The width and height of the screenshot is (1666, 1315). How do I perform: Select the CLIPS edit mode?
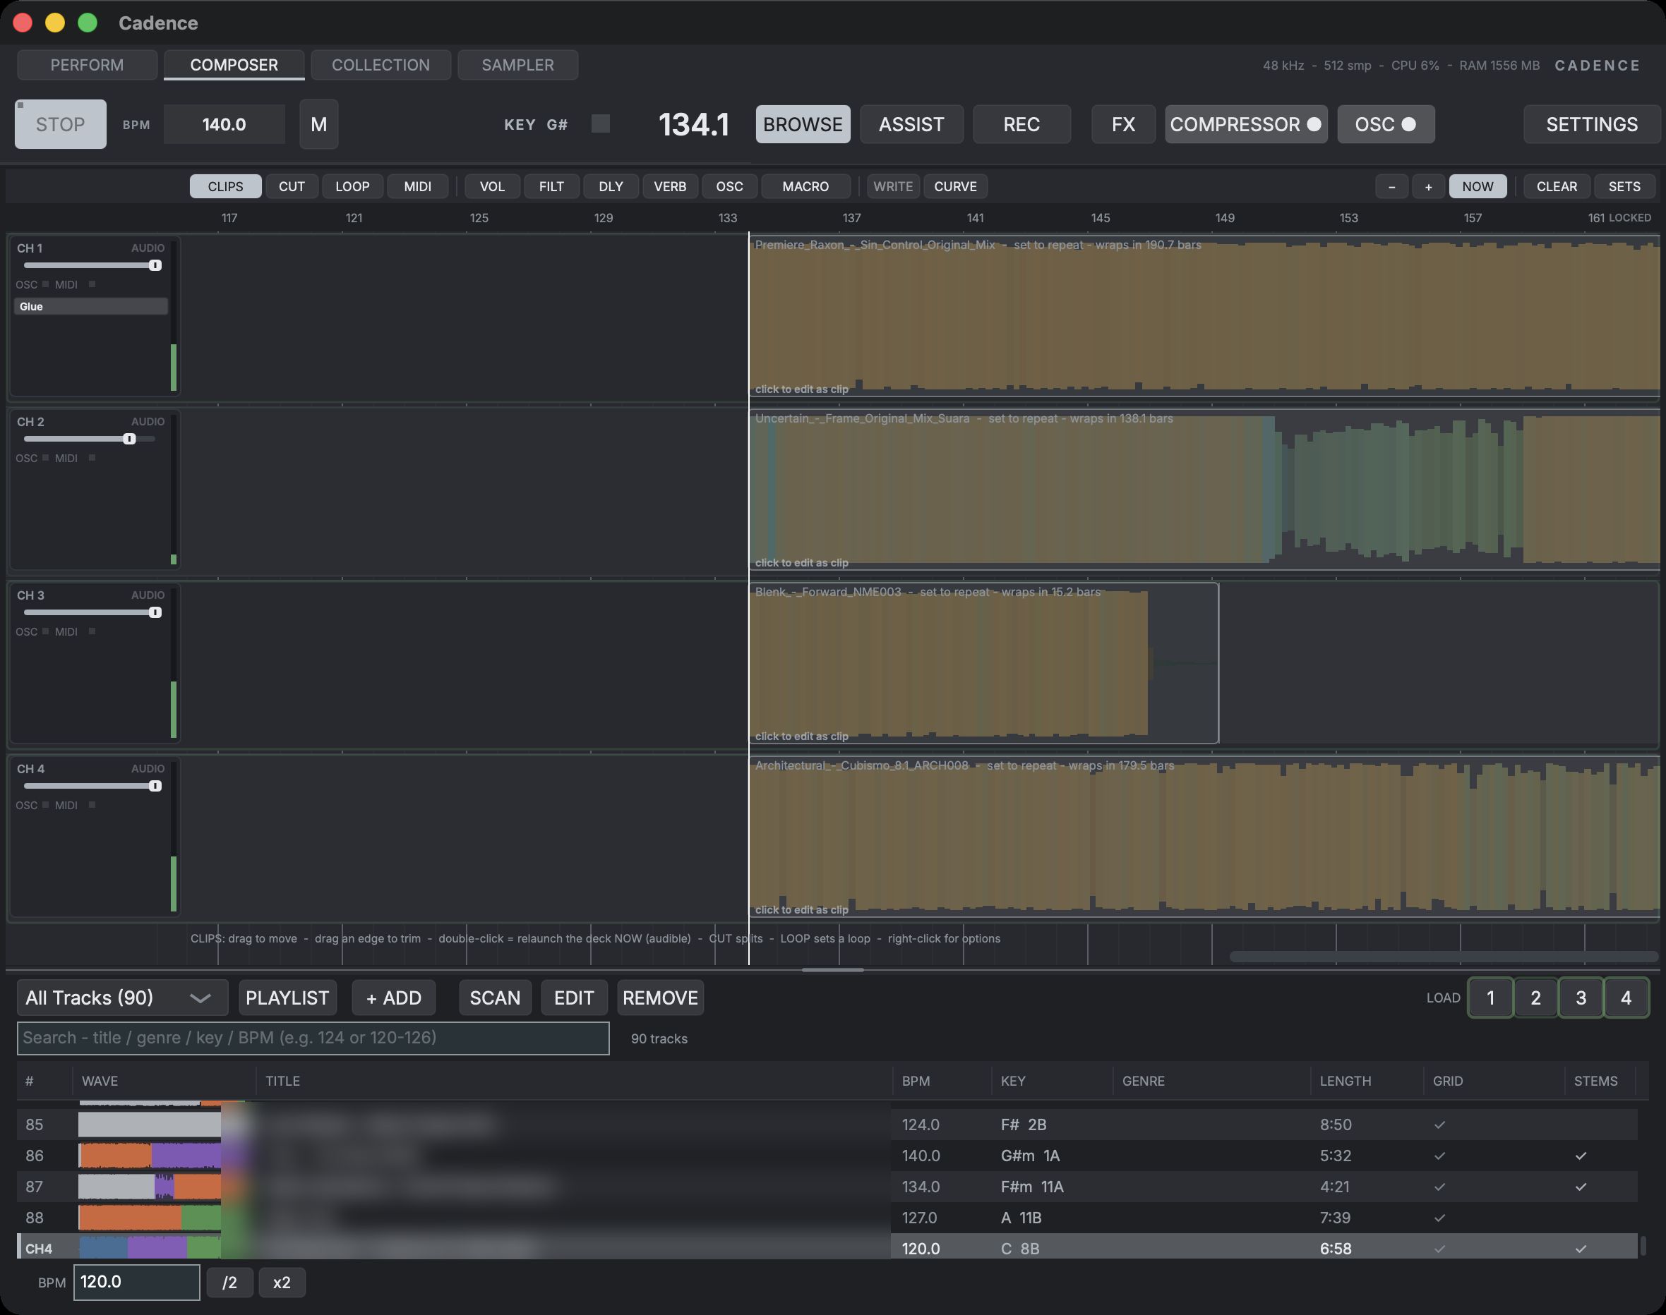pyautogui.click(x=226, y=186)
